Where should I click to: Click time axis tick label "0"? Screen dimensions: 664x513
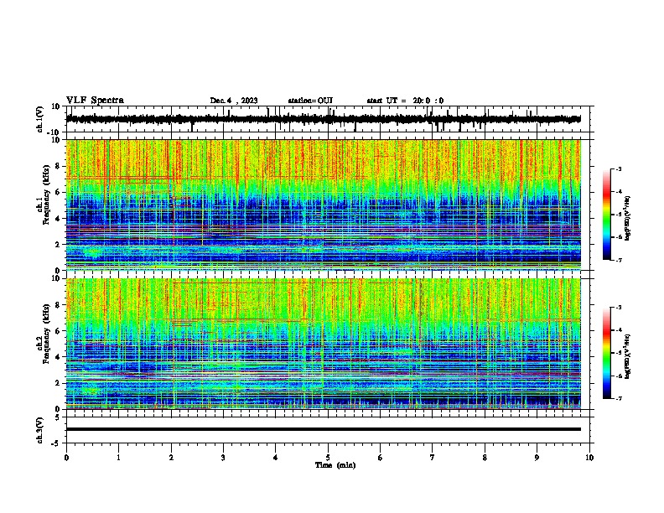tap(66, 458)
